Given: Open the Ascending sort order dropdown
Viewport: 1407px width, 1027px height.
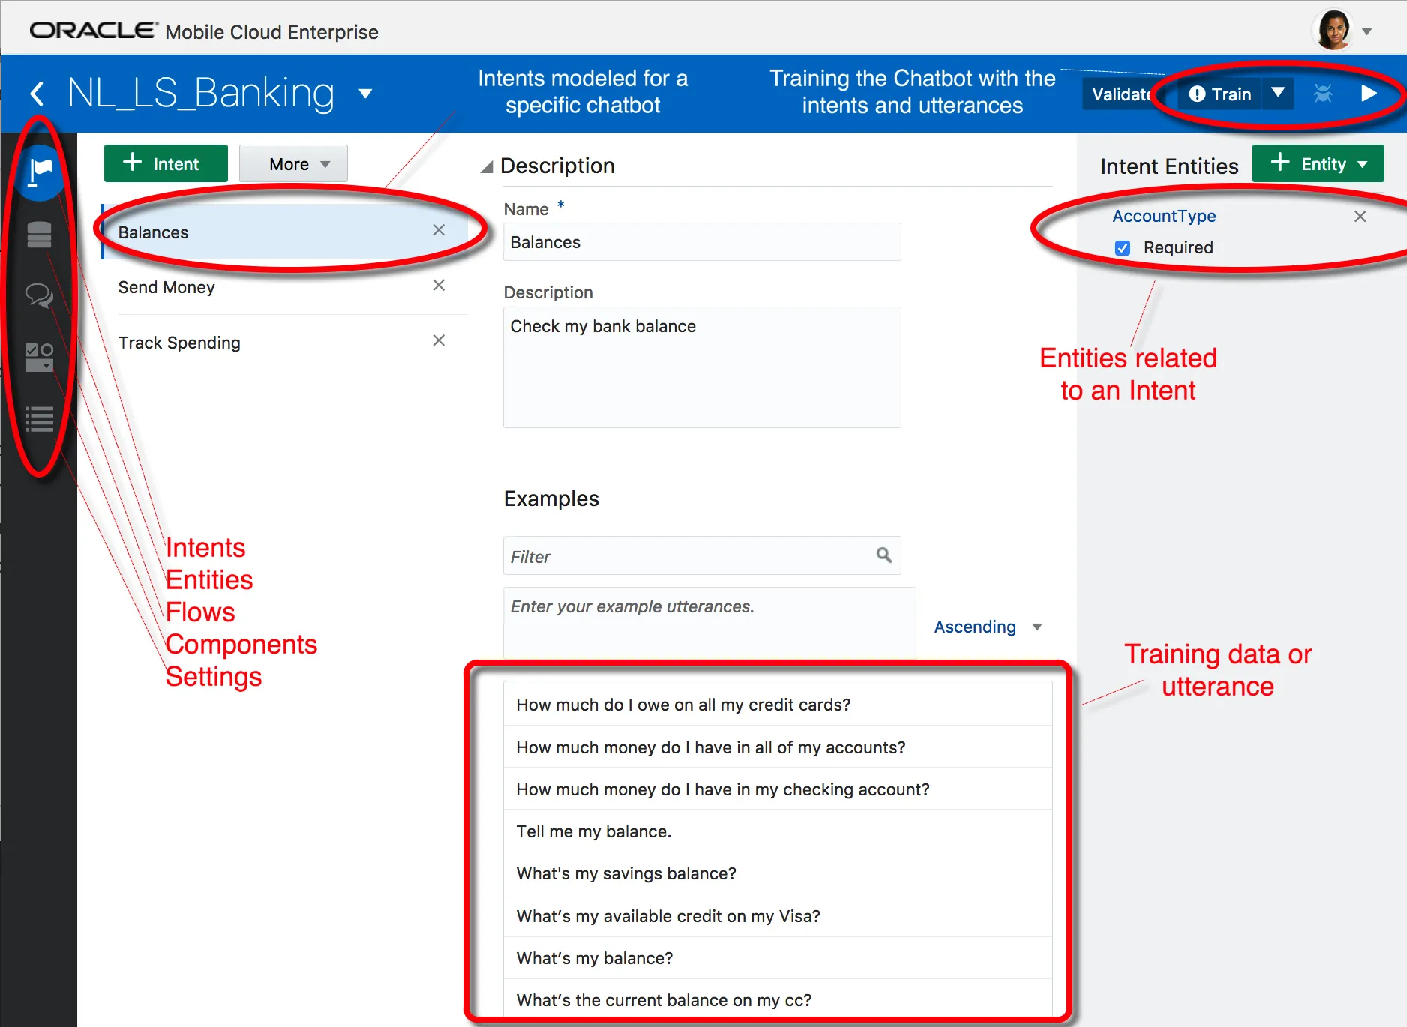Looking at the screenshot, I should pyautogui.click(x=988, y=627).
